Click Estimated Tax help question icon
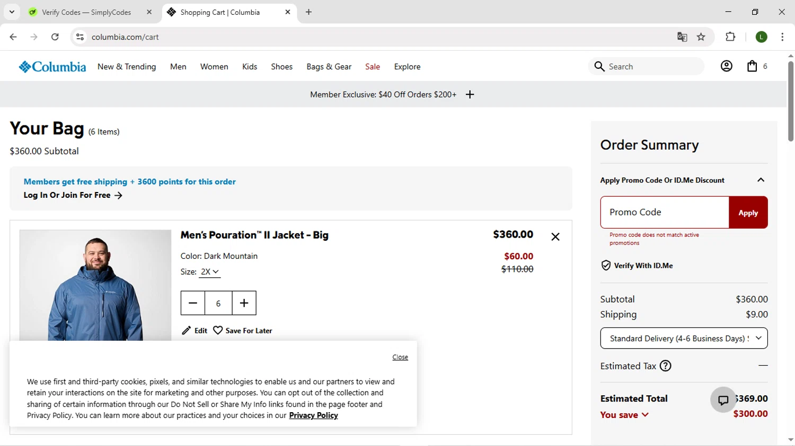795x446 pixels. (666, 366)
